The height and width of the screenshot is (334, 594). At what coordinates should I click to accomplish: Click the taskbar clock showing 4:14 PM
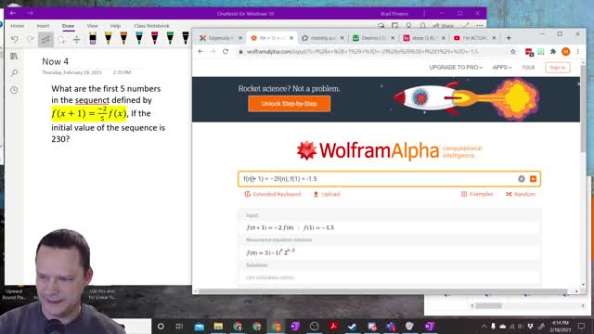point(561,326)
